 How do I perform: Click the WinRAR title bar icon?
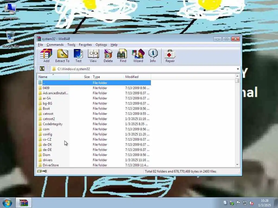pyautogui.click(x=39, y=39)
